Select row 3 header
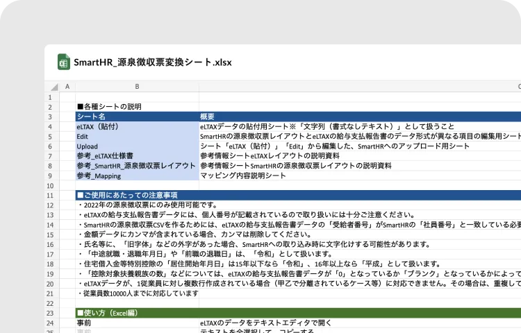Screen dimensions: 521x333 click(x=50, y=117)
